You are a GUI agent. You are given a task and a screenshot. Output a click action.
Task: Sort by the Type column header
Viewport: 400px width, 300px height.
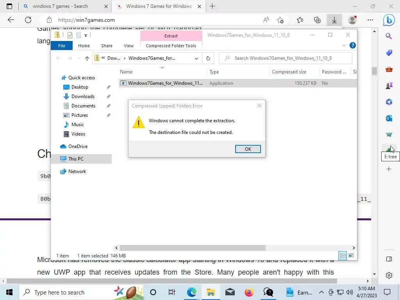[238, 72]
